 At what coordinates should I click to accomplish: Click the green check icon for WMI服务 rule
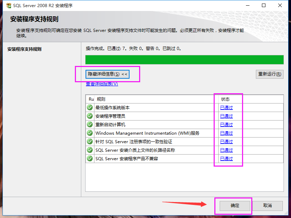coord(90,133)
